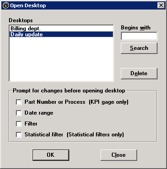Select Billing dept. in the Desktops list
This screenshot has width=167, height=169.
click(x=61, y=29)
